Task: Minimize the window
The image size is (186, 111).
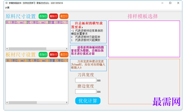Action: tap(162, 3)
